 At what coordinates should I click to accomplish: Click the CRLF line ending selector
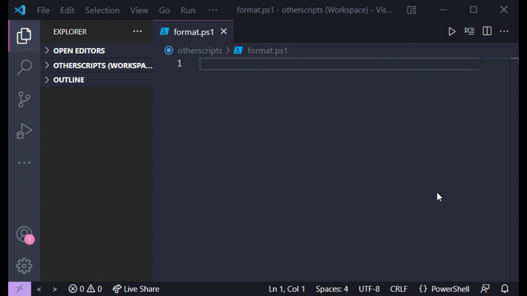pyautogui.click(x=399, y=289)
